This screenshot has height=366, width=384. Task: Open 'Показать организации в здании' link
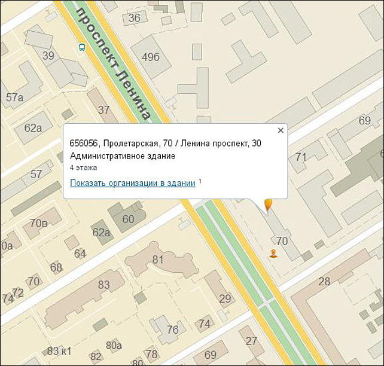pos(132,183)
